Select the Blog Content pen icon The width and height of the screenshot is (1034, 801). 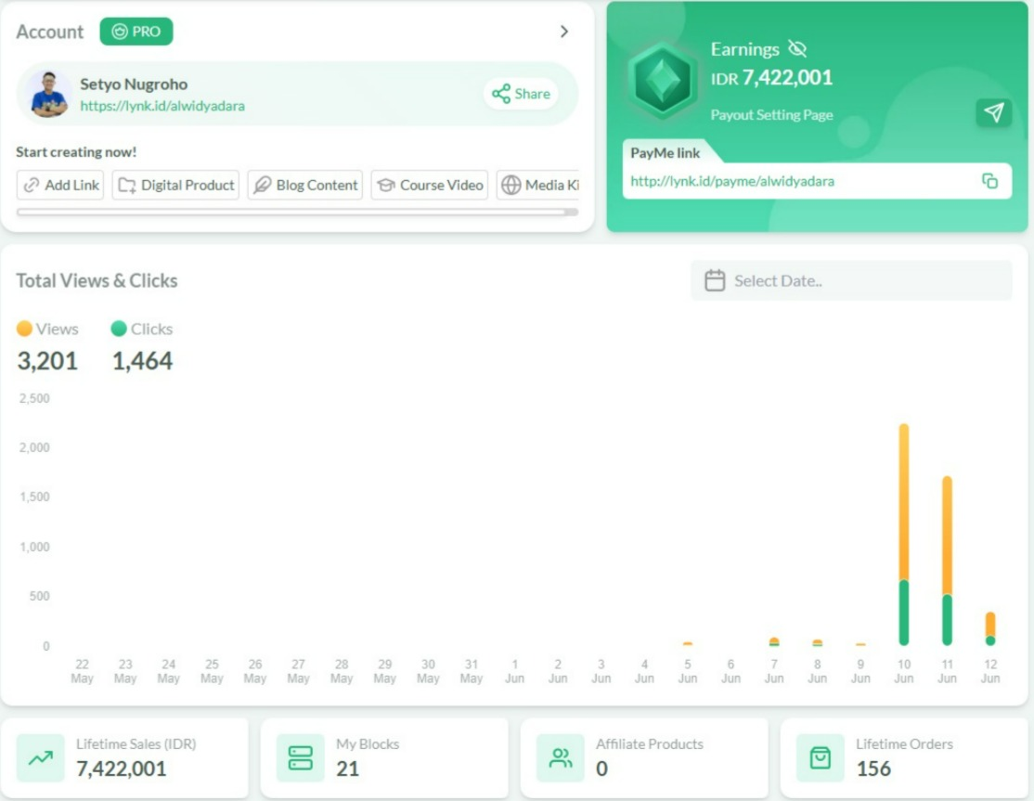[x=265, y=185]
